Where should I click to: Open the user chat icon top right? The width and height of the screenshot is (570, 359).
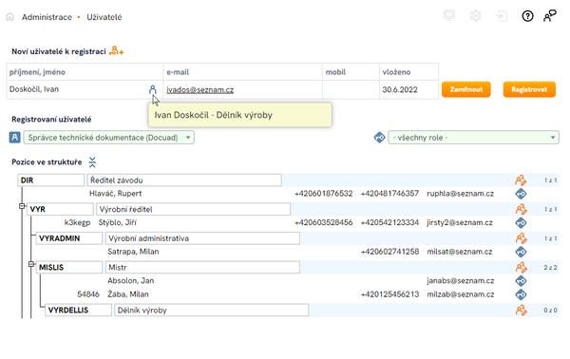point(550,15)
